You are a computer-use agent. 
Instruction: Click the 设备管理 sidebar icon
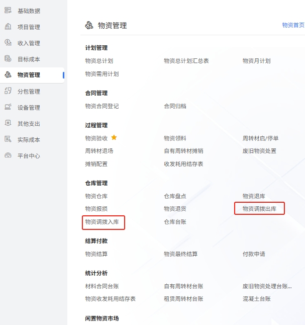point(8,107)
